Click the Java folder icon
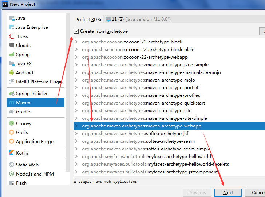The image size is (265, 197). click(12, 18)
